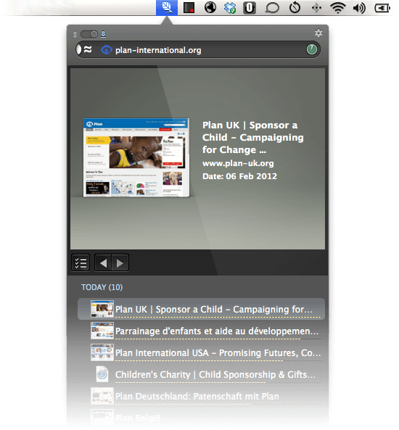Toggle the checklist view button
The height and width of the screenshot is (430, 399).
click(x=81, y=262)
